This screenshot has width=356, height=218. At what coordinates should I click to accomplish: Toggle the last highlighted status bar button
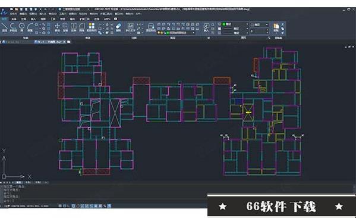tap(109, 206)
